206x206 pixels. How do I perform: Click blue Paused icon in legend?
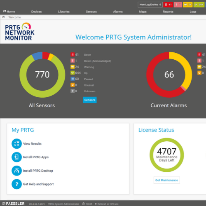click(73, 79)
